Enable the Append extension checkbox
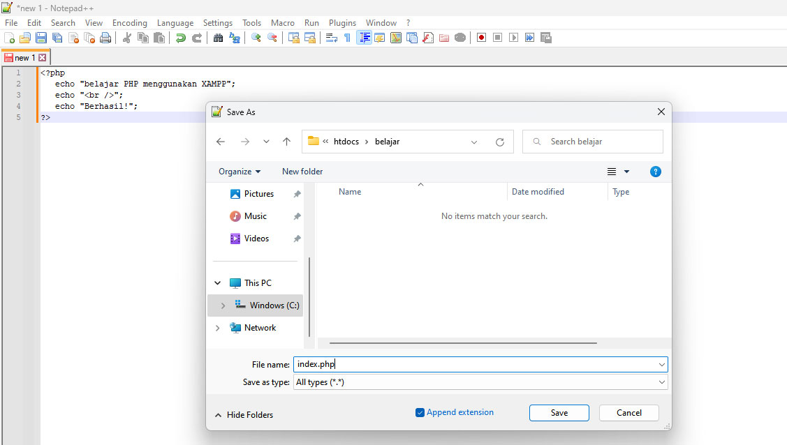787x445 pixels. pyautogui.click(x=420, y=412)
